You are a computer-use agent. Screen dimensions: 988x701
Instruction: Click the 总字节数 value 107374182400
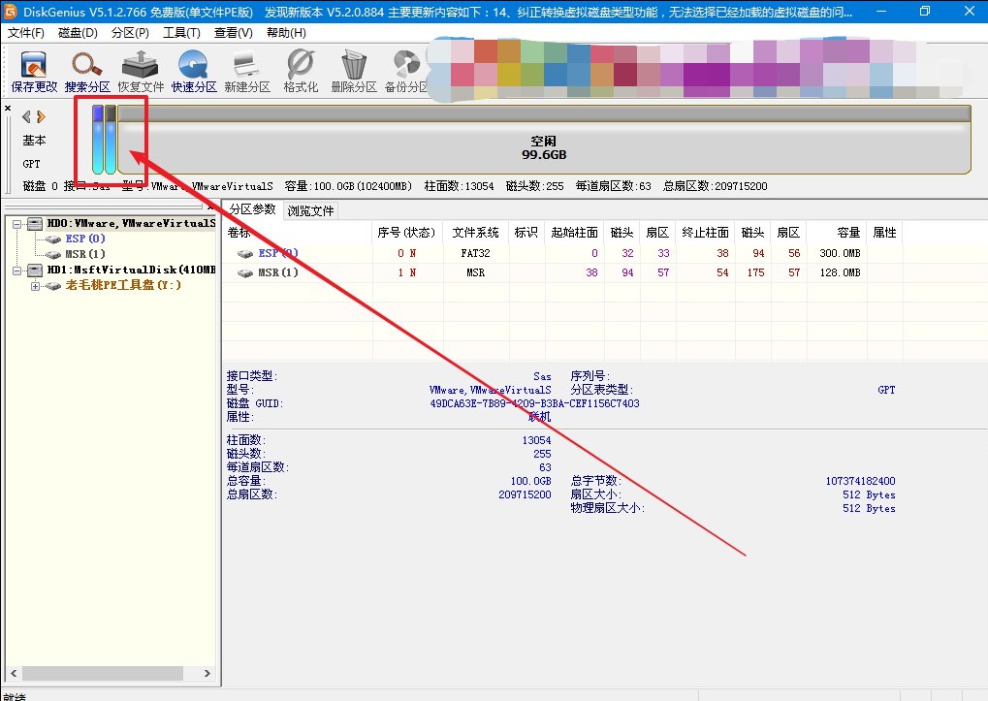(x=860, y=481)
